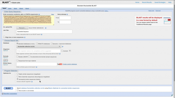Viewport: 175px width, 98px height.
Task: Select Genomic + transcript databases radio button
Action: click(52, 43)
